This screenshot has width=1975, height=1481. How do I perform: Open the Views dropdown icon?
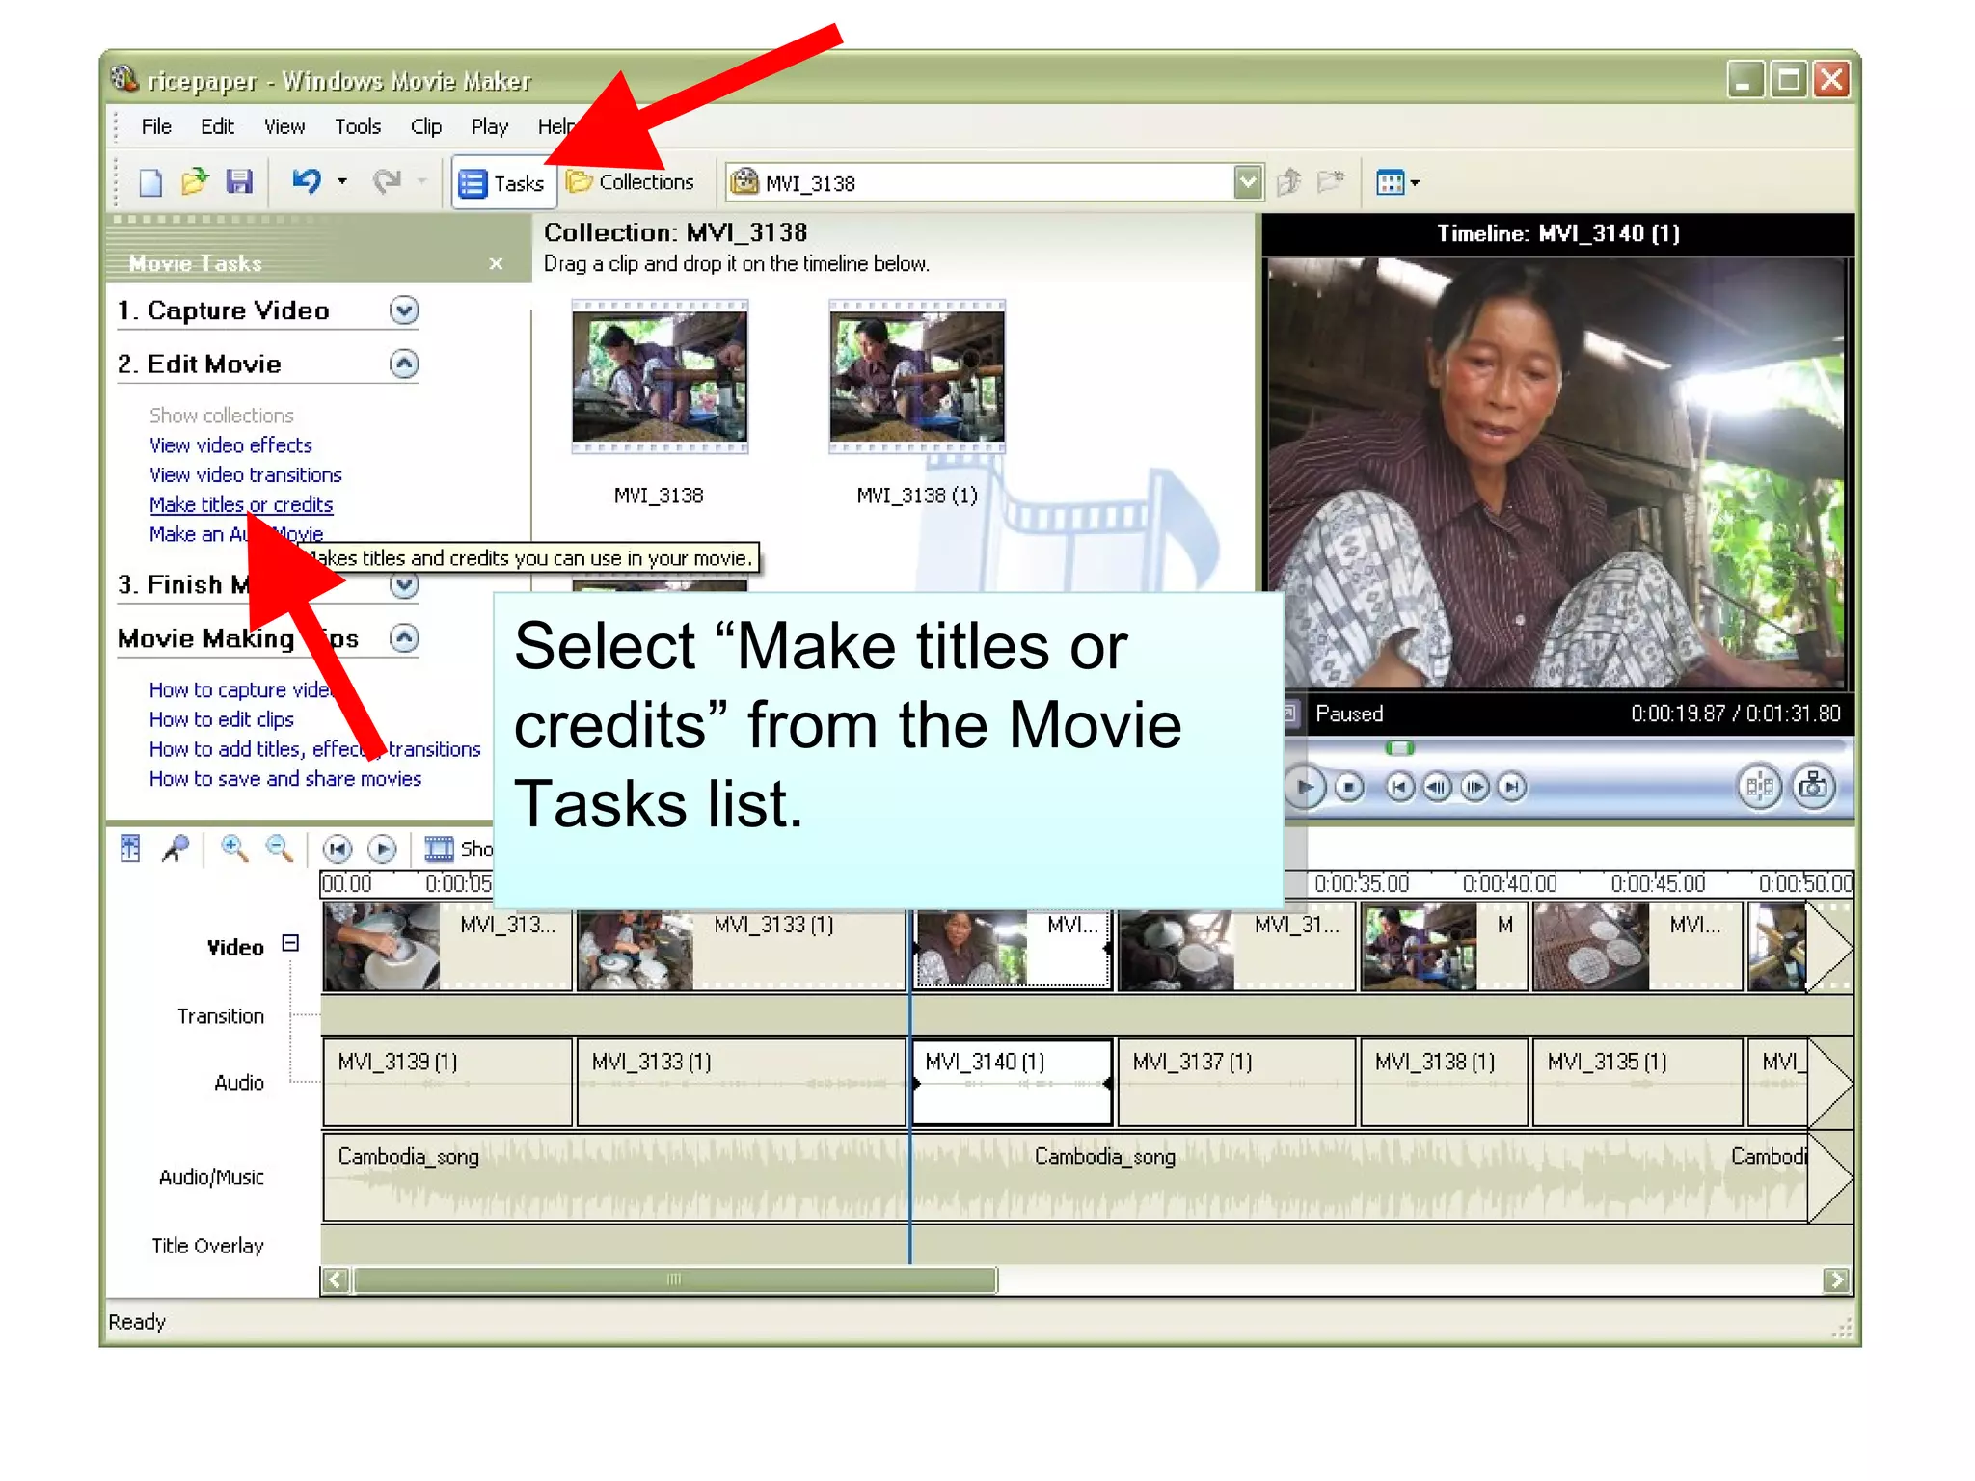tap(1397, 182)
